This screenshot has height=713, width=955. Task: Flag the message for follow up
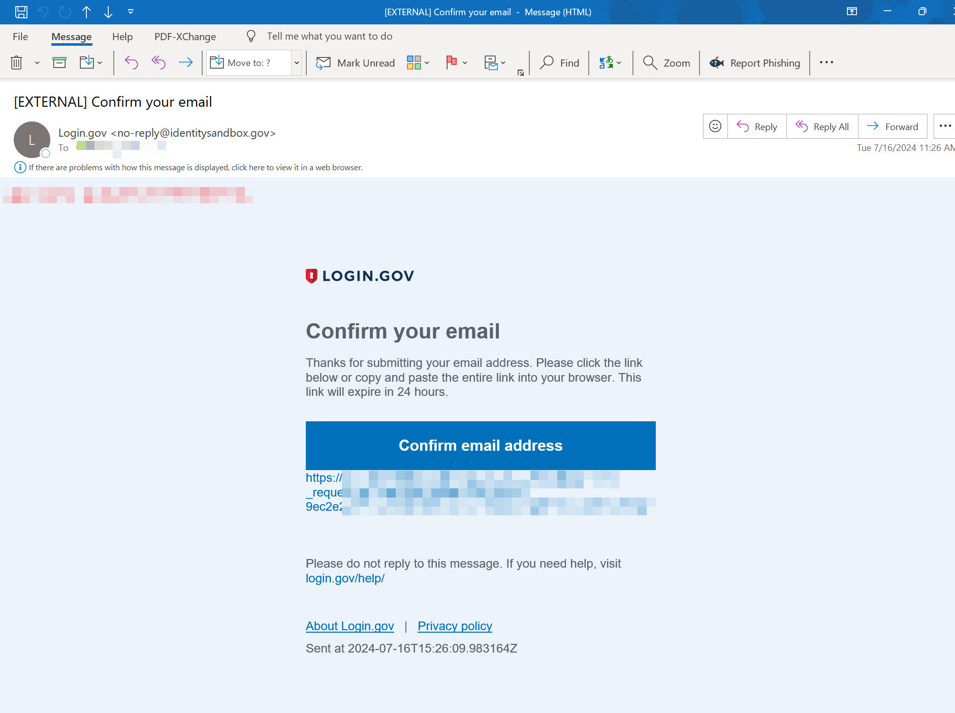451,63
